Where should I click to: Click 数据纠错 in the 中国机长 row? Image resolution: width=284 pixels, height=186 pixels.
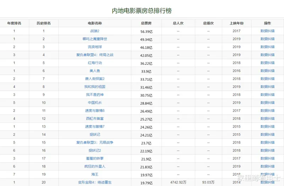pos(267,102)
